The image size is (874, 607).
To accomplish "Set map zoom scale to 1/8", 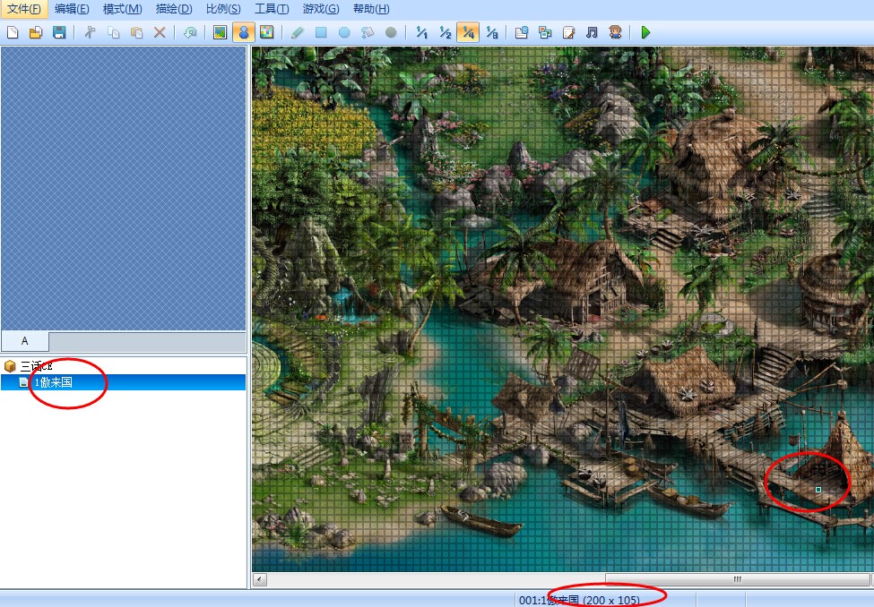I will (x=491, y=32).
